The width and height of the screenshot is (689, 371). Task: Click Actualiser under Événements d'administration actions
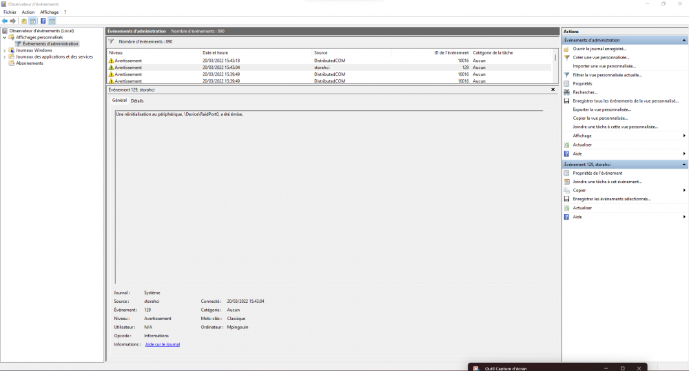[582, 145]
